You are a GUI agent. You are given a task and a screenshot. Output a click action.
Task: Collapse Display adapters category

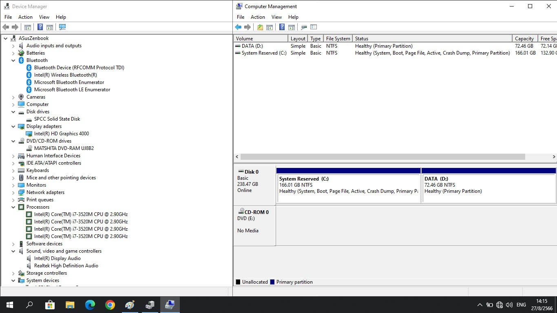tap(13, 126)
